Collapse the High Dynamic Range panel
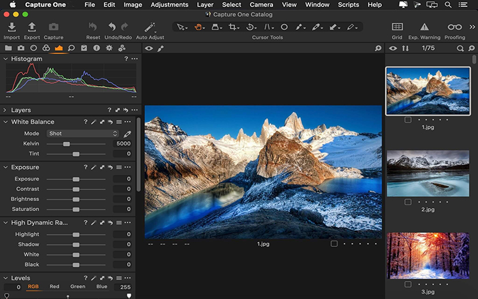The width and height of the screenshot is (478, 299). click(5, 222)
